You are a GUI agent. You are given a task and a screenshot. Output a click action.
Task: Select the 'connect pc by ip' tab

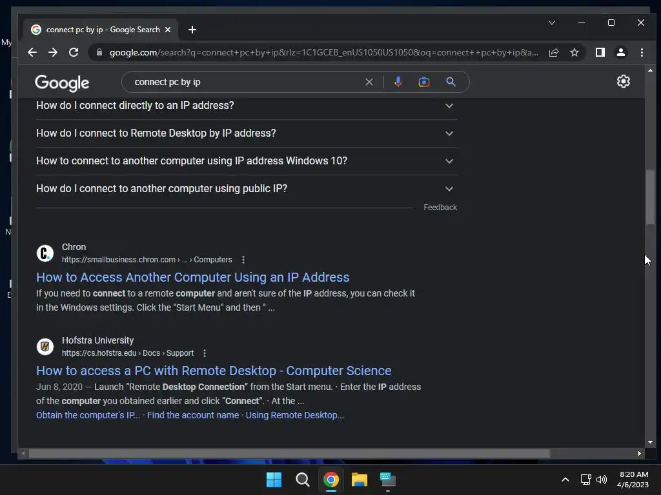point(102,30)
